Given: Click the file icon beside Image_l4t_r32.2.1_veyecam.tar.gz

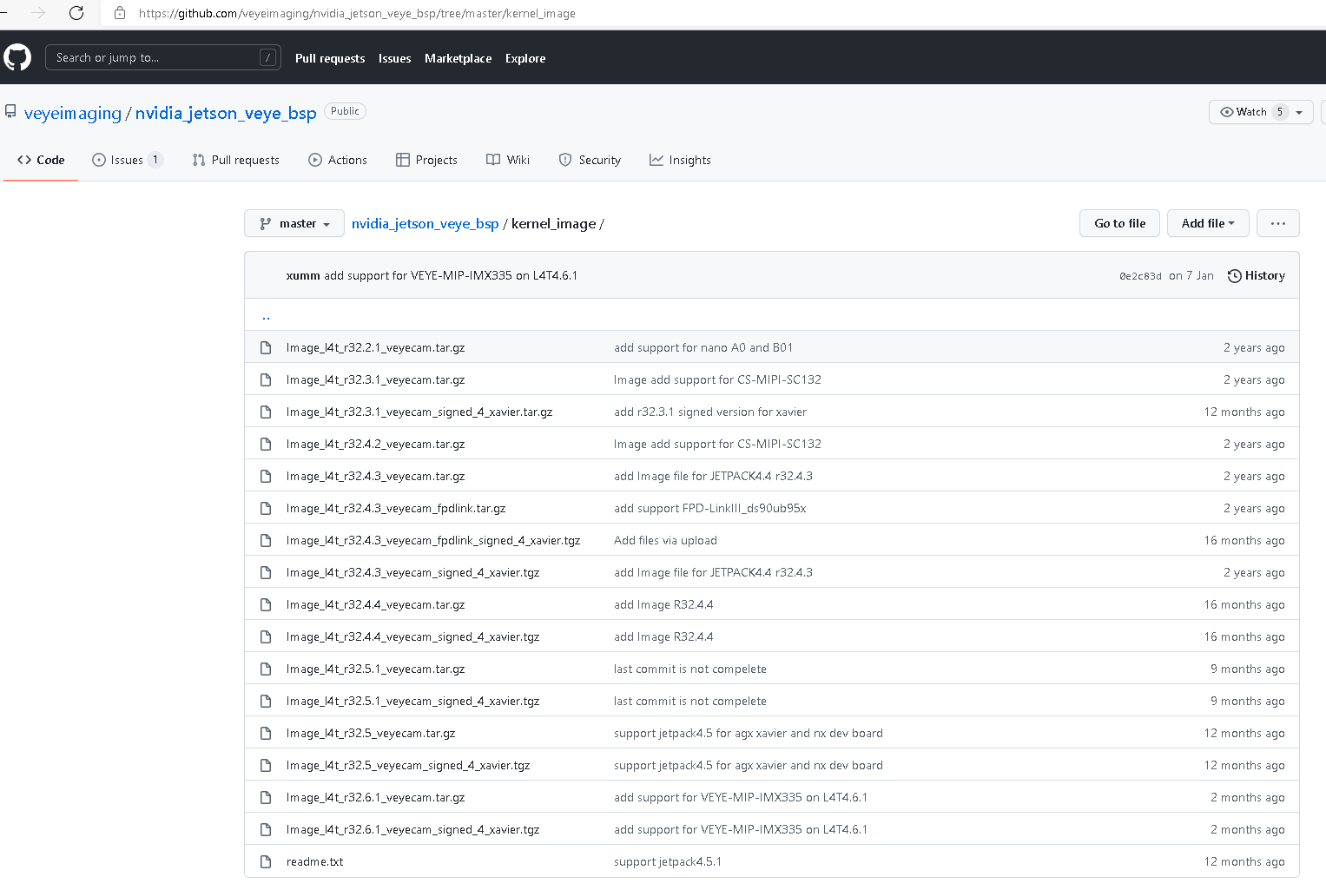Looking at the screenshot, I should point(266,348).
